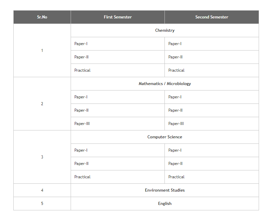Click the First Semester column header
This screenshot has width=273, height=222.
coord(118,17)
